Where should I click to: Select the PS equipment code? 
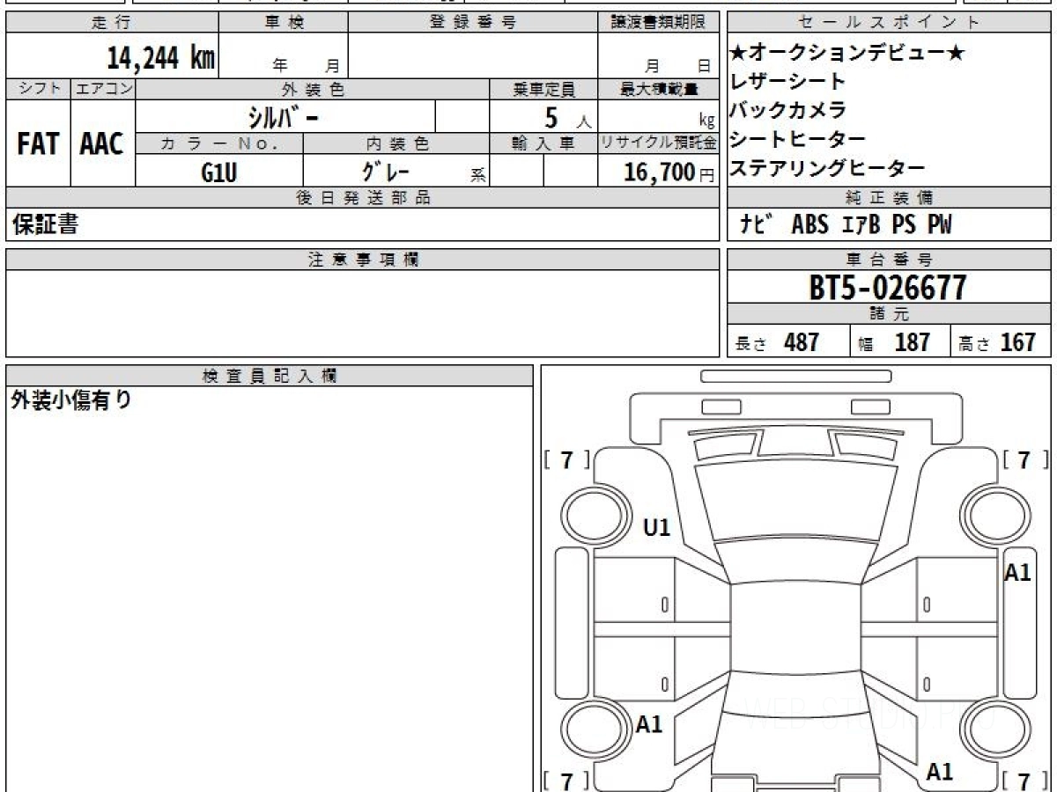tap(904, 225)
